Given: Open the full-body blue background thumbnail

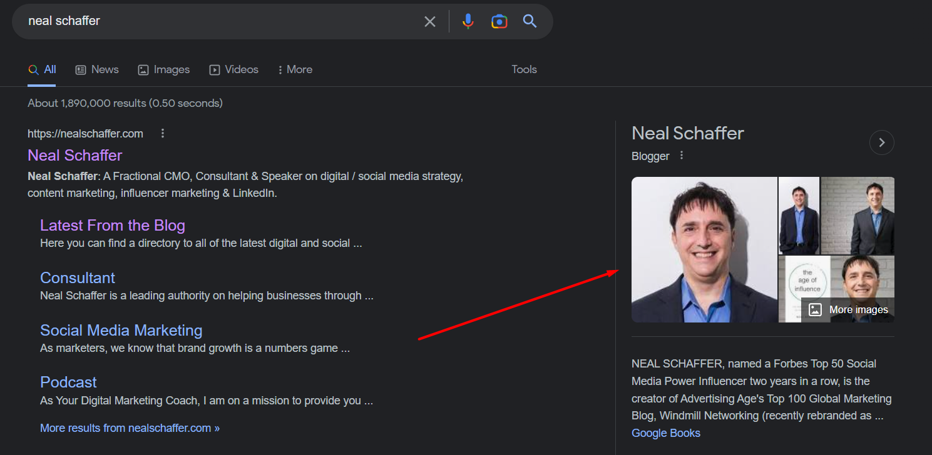Looking at the screenshot, I should tap(799, 216).
